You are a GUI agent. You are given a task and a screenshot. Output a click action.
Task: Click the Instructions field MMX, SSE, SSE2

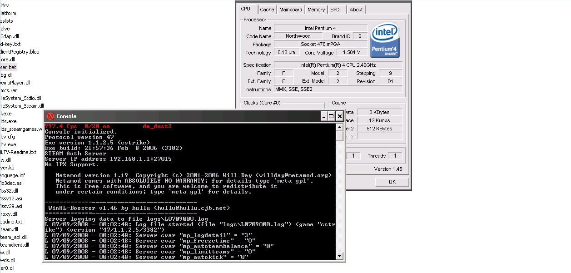(x=338, y=89)
